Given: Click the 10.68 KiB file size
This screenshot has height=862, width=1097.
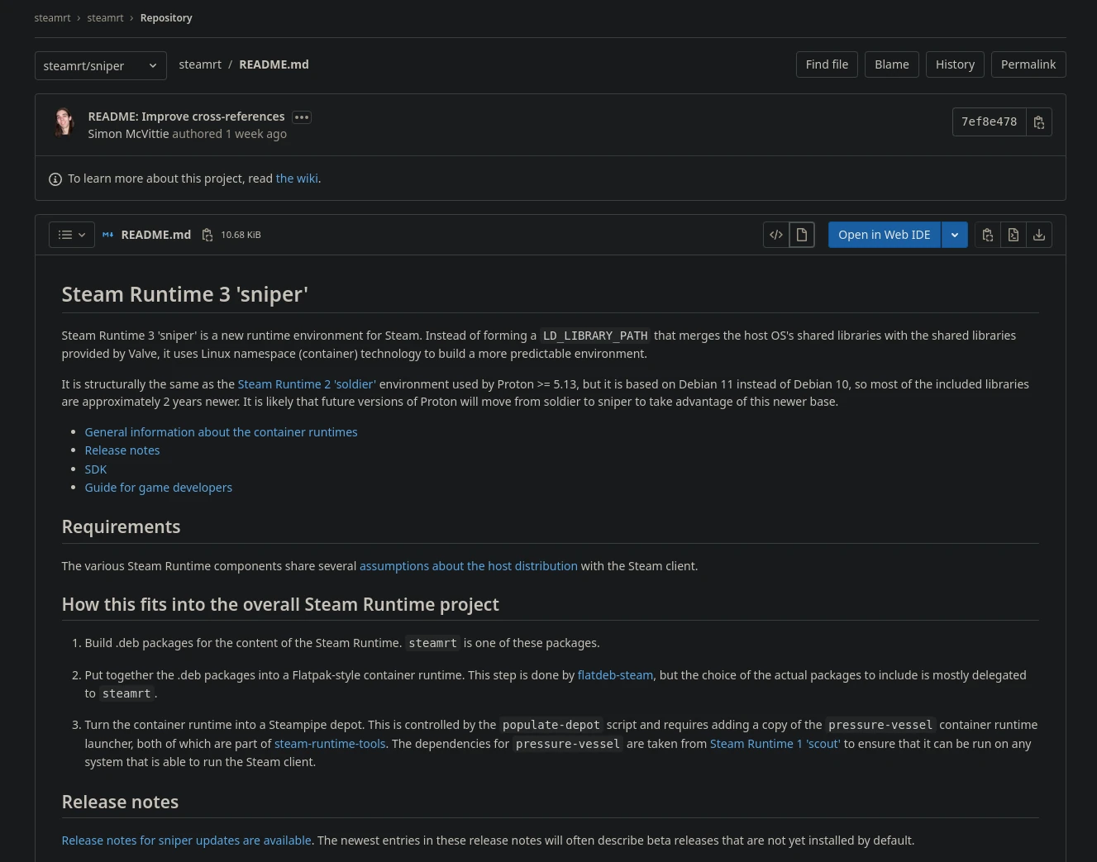Looking at the screenshot, I should point(241,235).
